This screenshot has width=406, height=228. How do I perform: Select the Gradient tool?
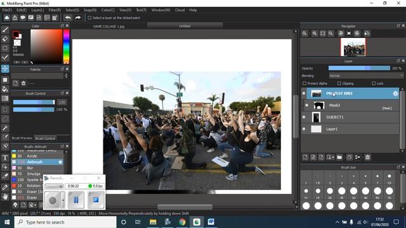5,98
